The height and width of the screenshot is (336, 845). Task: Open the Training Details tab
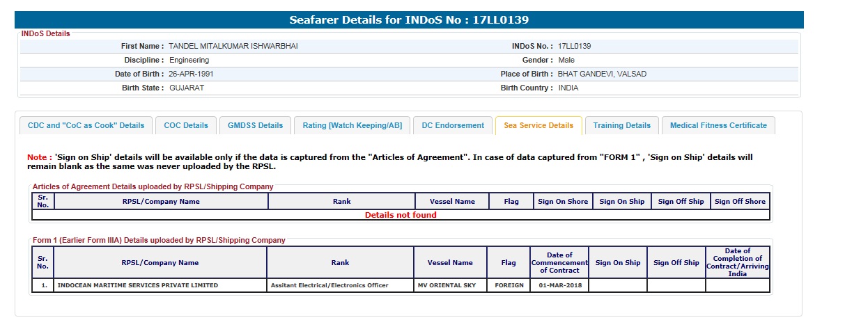[x=621, y=126]
